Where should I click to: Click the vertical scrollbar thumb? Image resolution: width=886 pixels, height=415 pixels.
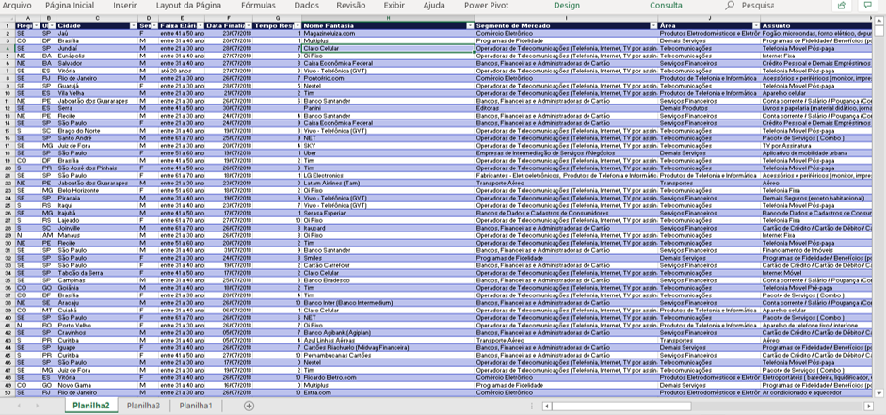coord(878,31)
